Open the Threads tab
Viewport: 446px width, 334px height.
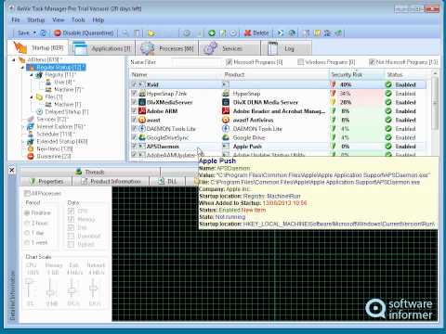point(90,172)
